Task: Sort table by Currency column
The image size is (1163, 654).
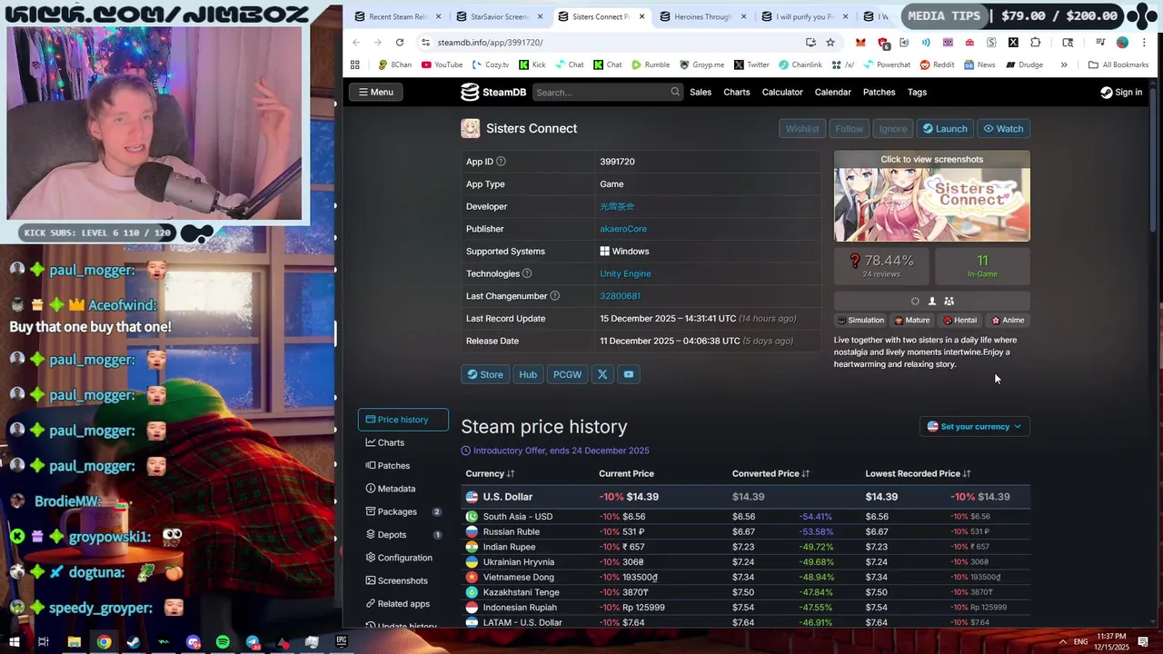Action: point(490,473)
